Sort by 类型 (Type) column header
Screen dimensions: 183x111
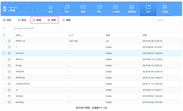pyautogui.click(x=108, y=35)
